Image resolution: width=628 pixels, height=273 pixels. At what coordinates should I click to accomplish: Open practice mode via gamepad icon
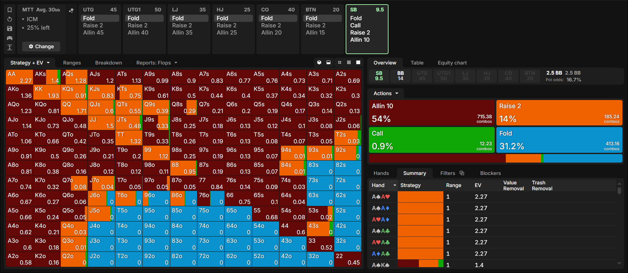9,38
